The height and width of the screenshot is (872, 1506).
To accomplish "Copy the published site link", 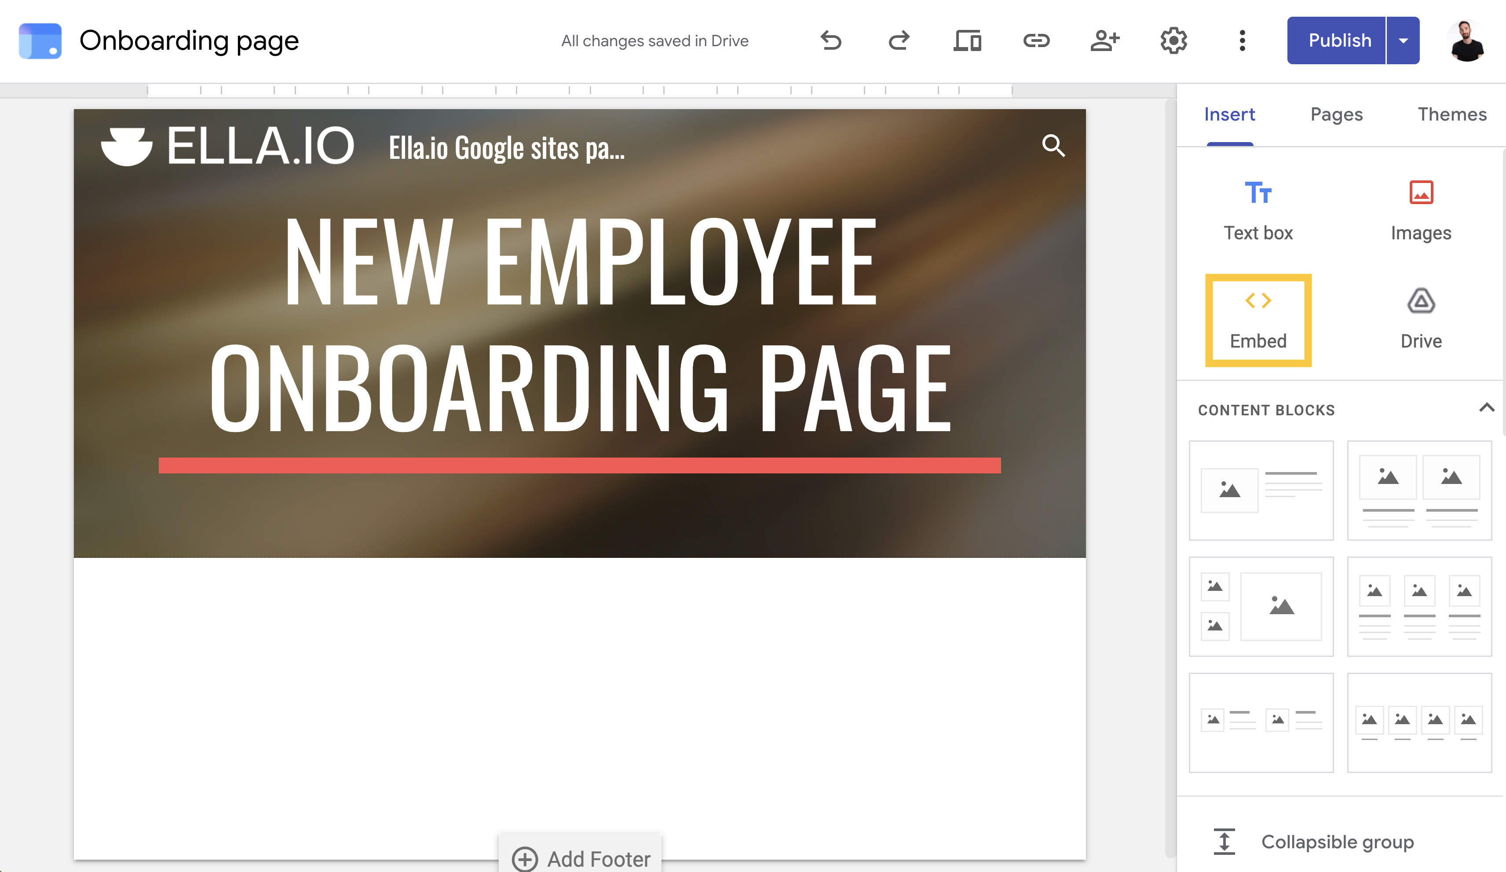I will 1036,40.
